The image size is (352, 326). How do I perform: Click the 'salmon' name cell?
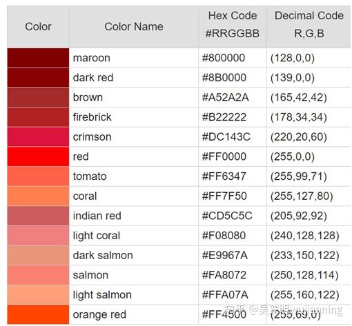click(134, 275)
